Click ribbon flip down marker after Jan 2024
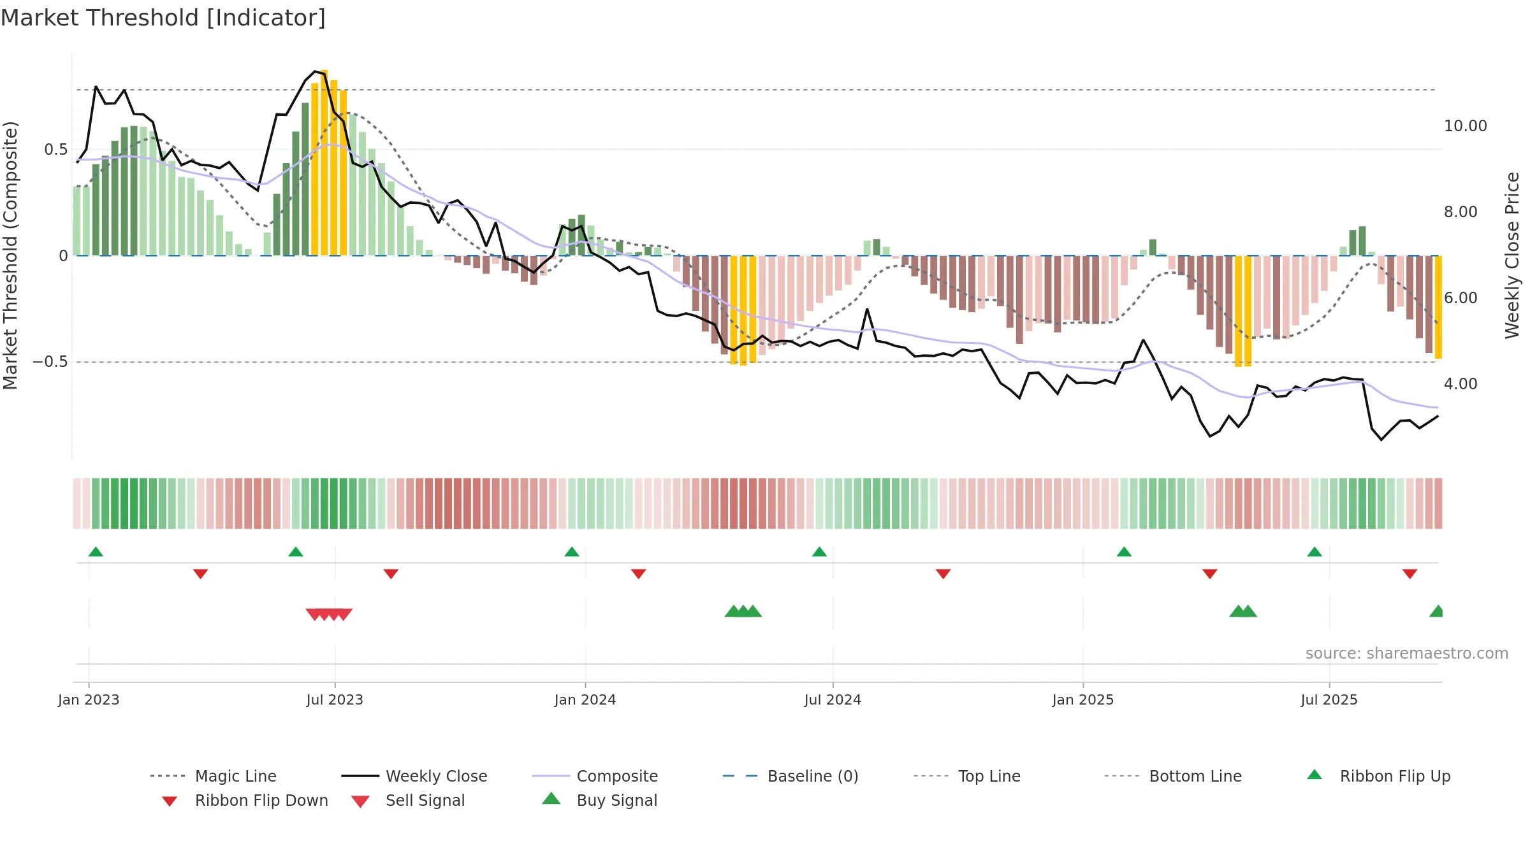This screenshot has height=860, width=1530. 638,574
